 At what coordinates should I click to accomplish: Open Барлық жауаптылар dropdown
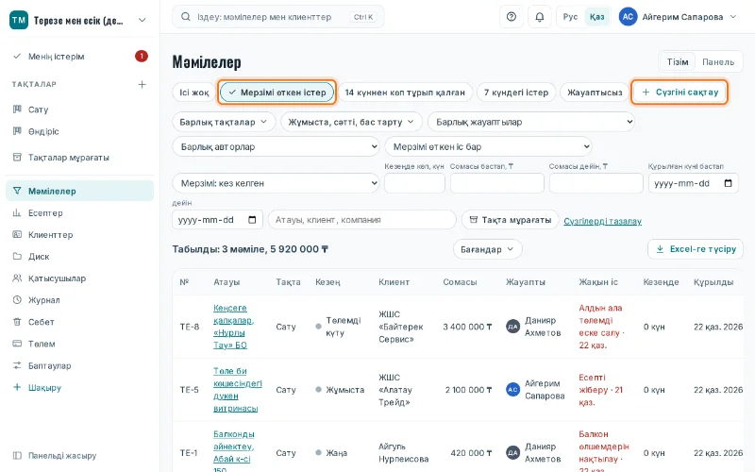pyautogui.click(x=531, y=122)
